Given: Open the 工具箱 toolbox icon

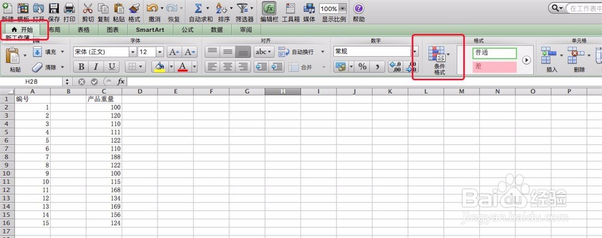Looking at the screenshot, I should pos(291,8).
